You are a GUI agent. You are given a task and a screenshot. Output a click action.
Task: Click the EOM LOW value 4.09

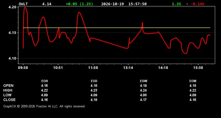193,95
